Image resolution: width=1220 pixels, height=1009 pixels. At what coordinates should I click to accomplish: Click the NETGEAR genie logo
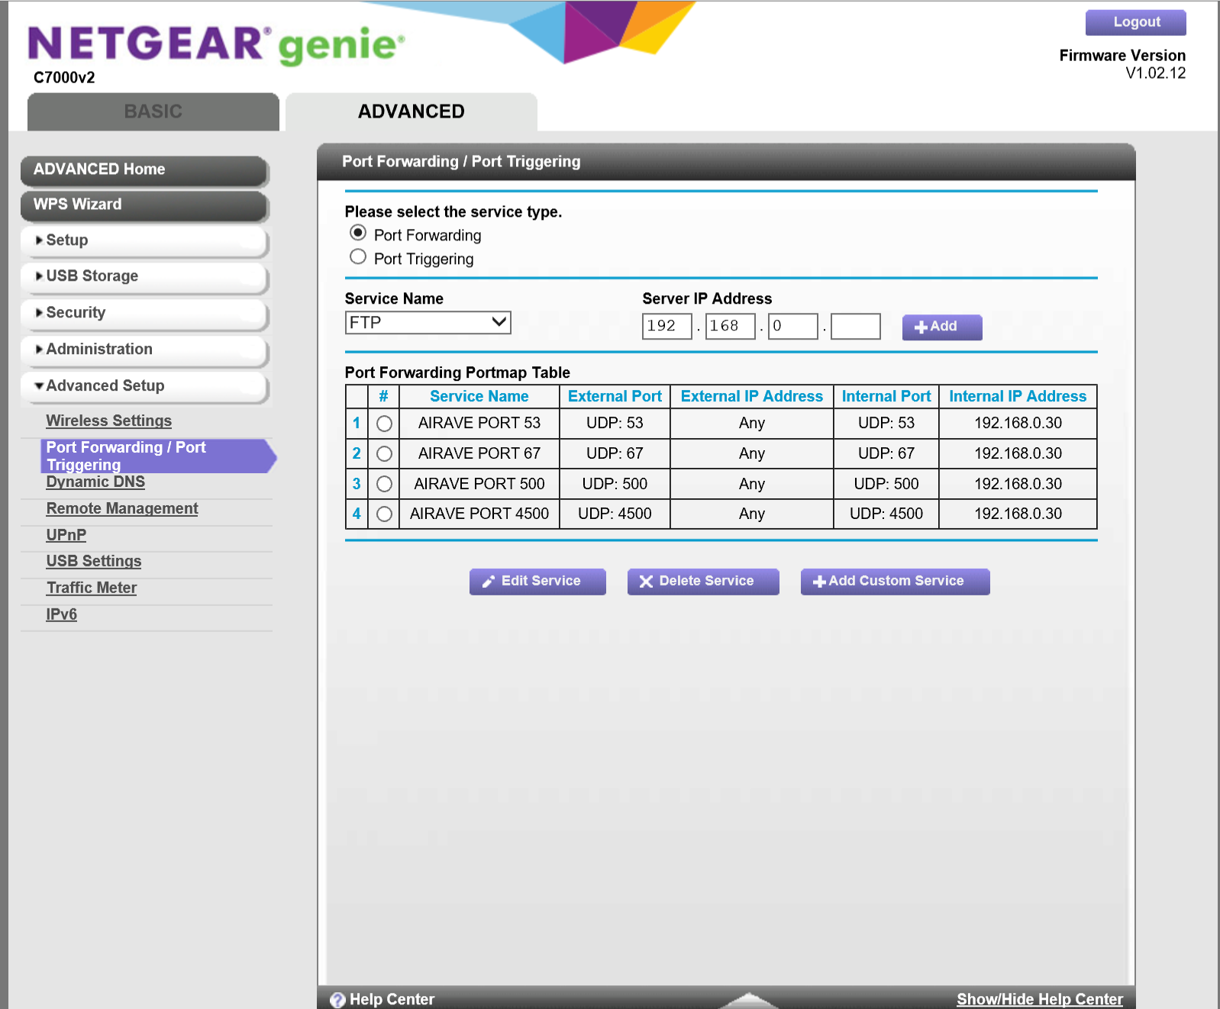[216, 45]
